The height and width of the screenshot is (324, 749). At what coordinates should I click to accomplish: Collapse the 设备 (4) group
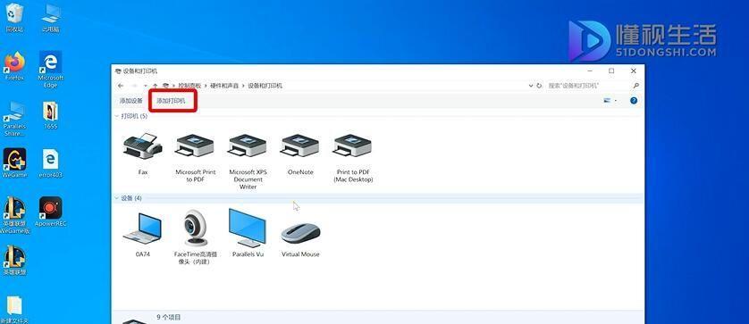pyautogui.click(x=116, y=198)
